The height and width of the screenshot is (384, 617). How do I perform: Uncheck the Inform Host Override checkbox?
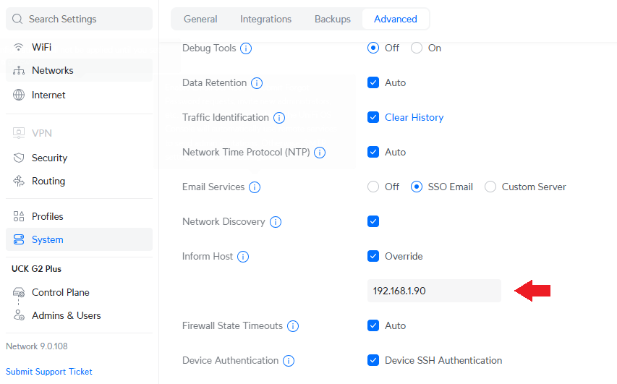coord(373,257)
